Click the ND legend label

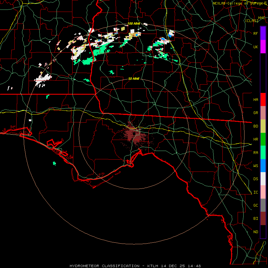pos(255,232)
